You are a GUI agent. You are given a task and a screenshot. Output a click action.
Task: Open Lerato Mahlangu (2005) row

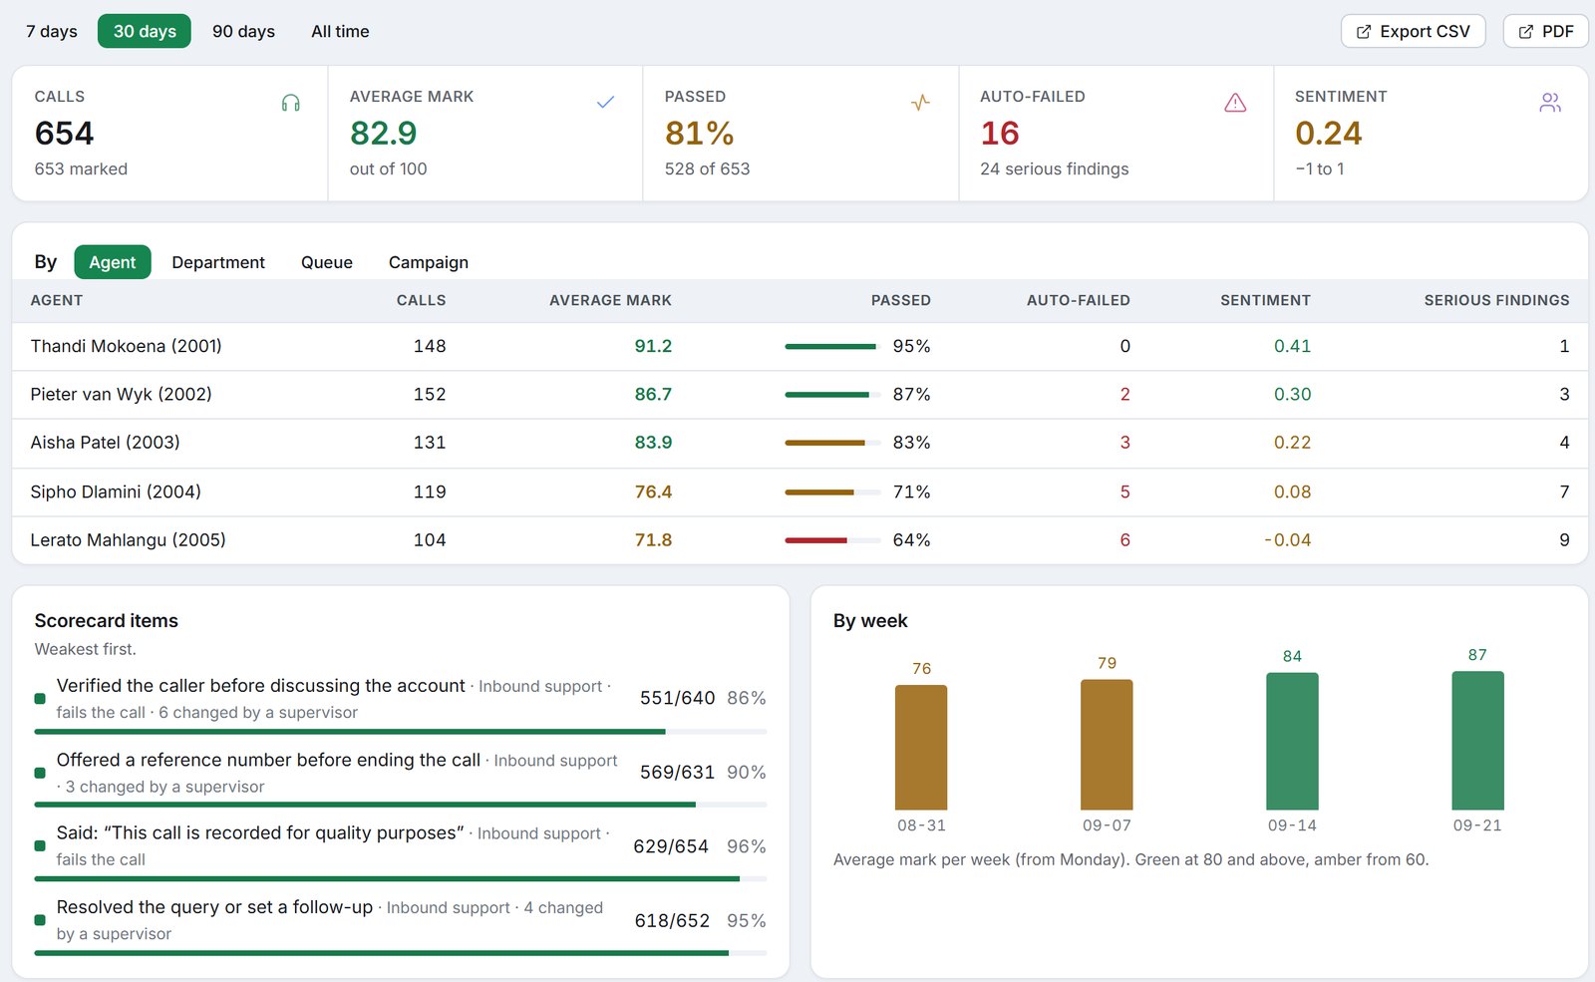(x=799, y=540)
